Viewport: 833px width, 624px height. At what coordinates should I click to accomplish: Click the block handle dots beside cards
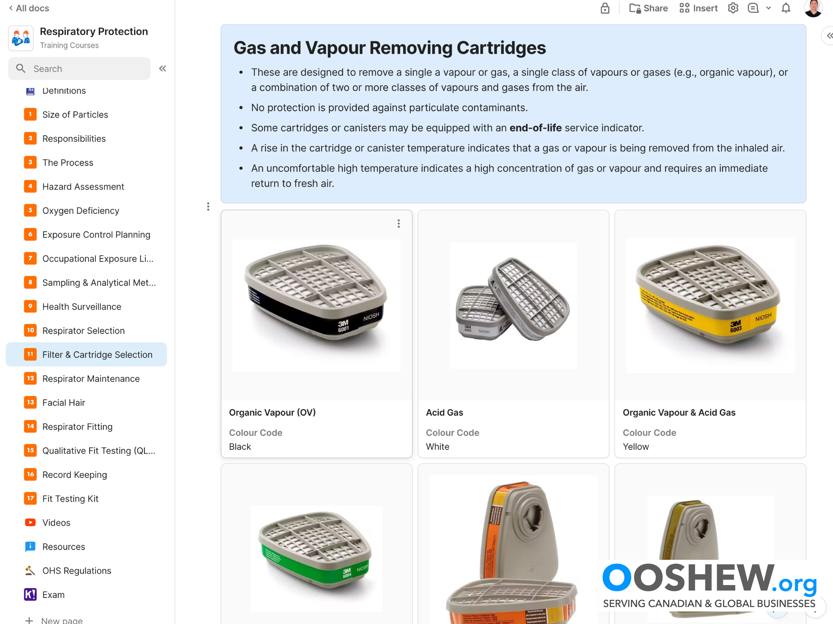(x=208, y=207)
